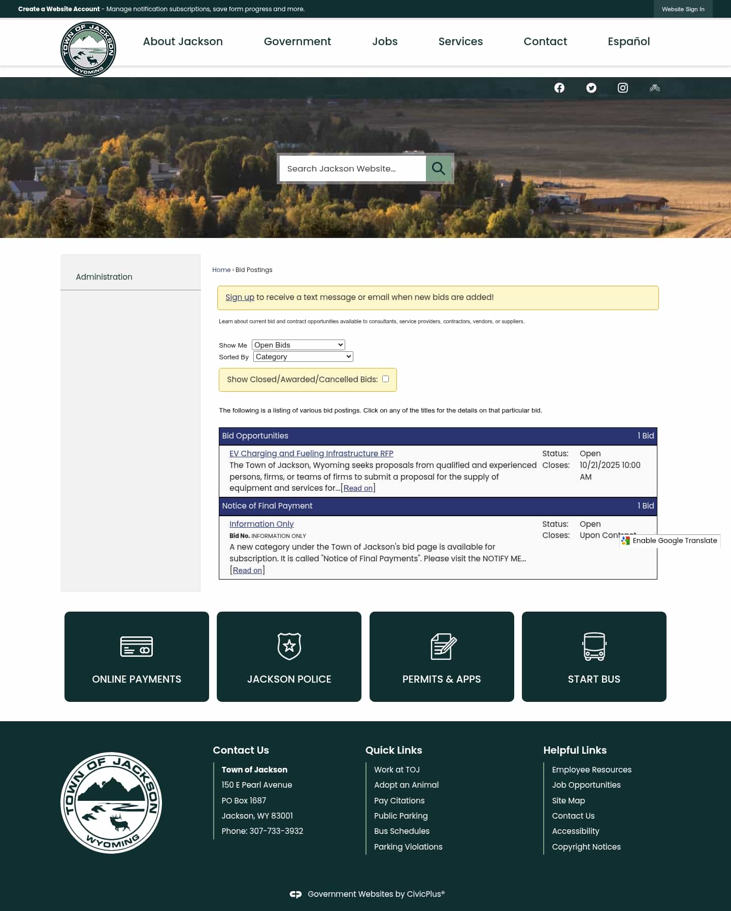Check Show Closed/Awarded/Cancelled Bids box
The image size is (731, 911).
(386, 379)
